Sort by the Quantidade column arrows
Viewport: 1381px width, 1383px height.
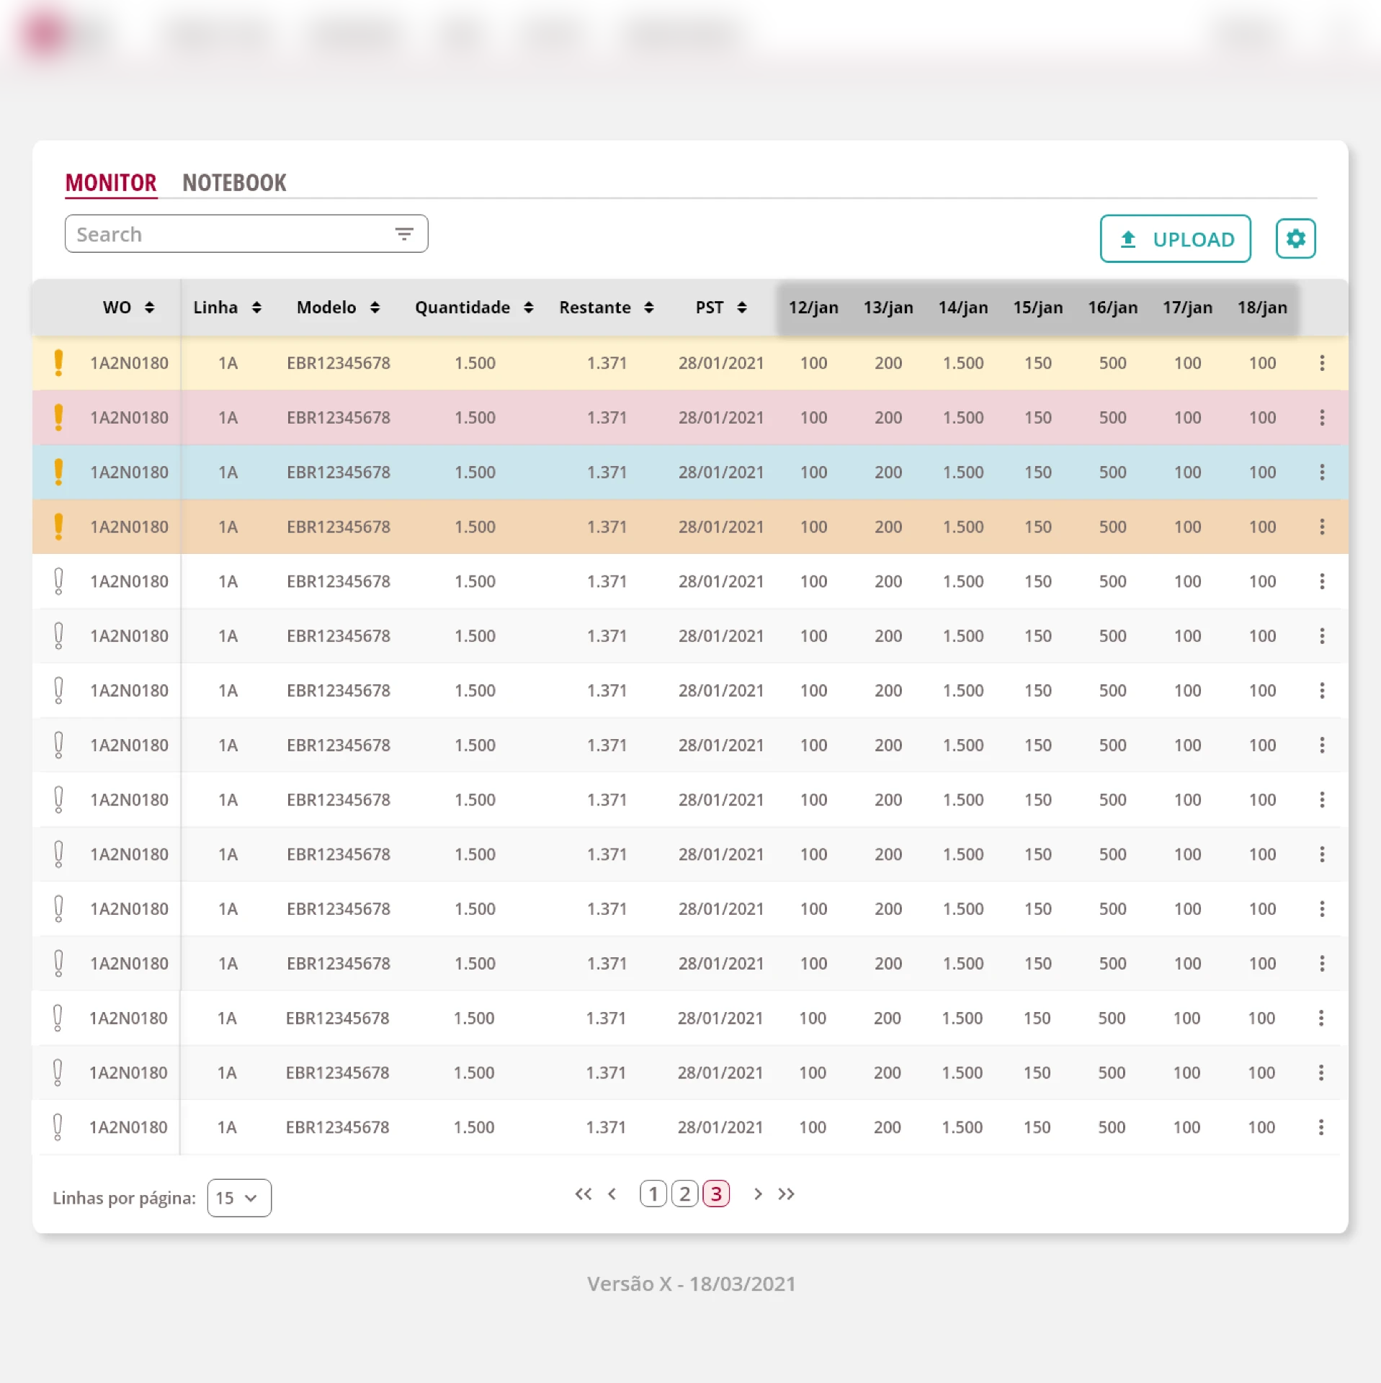(x=529, y=308)
